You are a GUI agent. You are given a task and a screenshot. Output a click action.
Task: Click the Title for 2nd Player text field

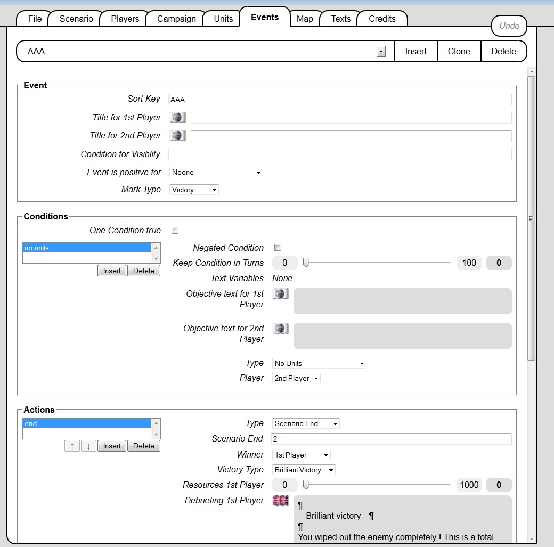351,136
